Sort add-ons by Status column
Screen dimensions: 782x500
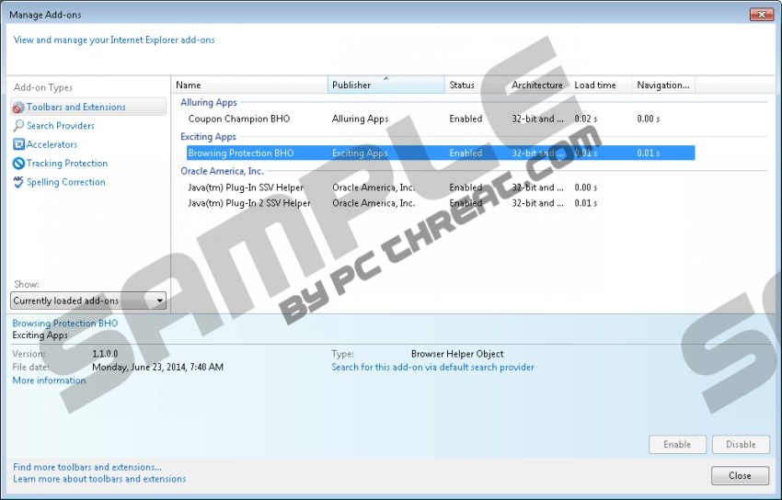pyautogui.click(x=474, y=85)
